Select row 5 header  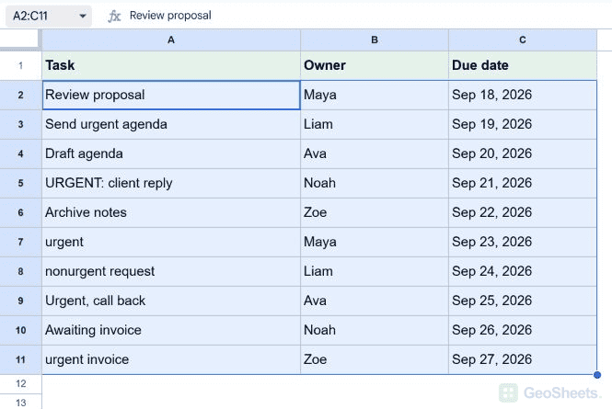pyautogui.click(x=20, y=183)
